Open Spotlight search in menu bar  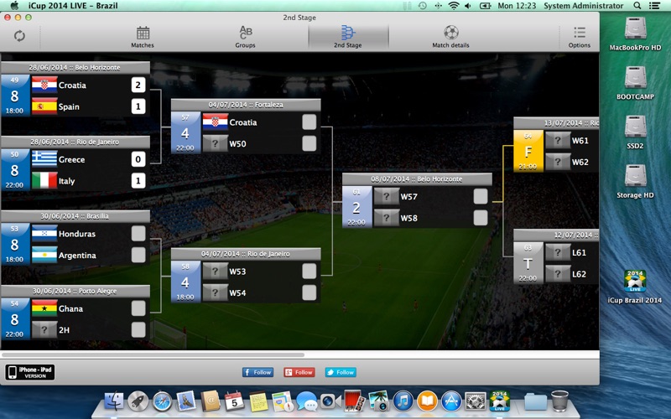click(637, 6)
